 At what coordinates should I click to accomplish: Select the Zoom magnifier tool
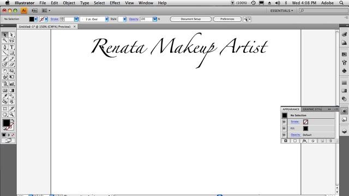click(x=11, y=115)
